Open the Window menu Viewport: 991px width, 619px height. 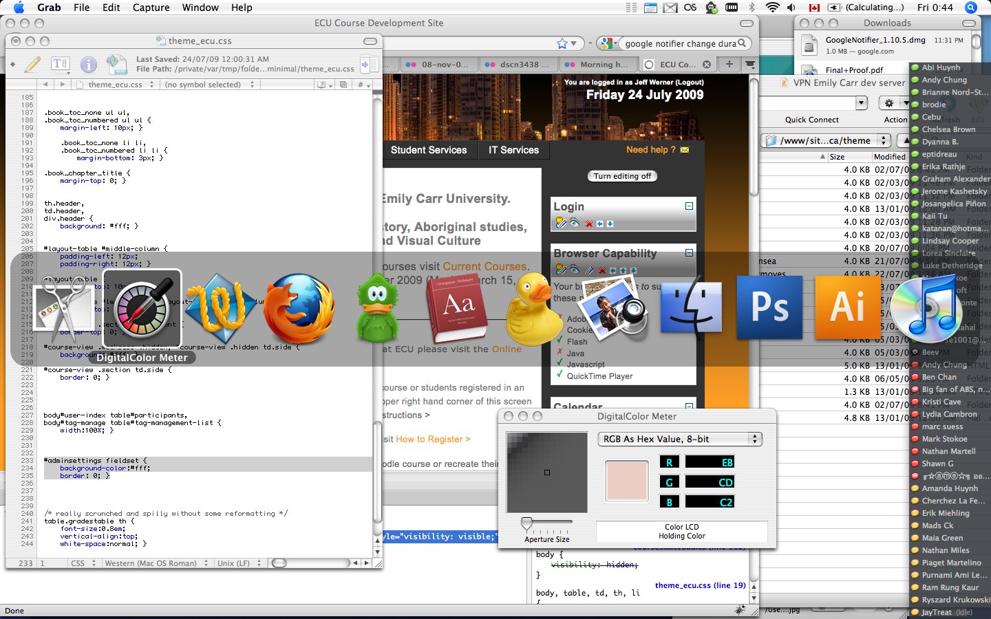(x=200, y=8)
